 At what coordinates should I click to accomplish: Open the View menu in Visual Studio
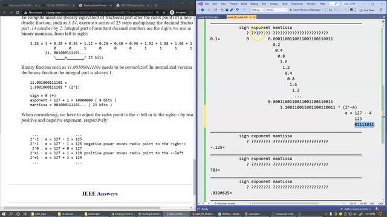(x=223, y=4)
